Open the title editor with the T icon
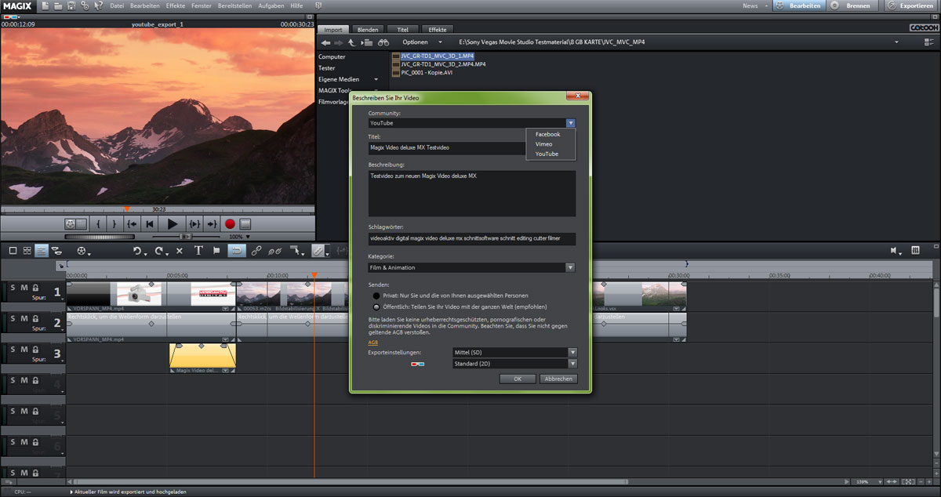This screenshot has height=497, width=941. coord(198,251)
